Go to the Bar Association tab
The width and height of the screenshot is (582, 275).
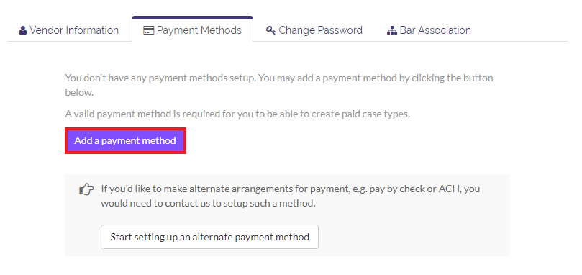coord(429,30)
